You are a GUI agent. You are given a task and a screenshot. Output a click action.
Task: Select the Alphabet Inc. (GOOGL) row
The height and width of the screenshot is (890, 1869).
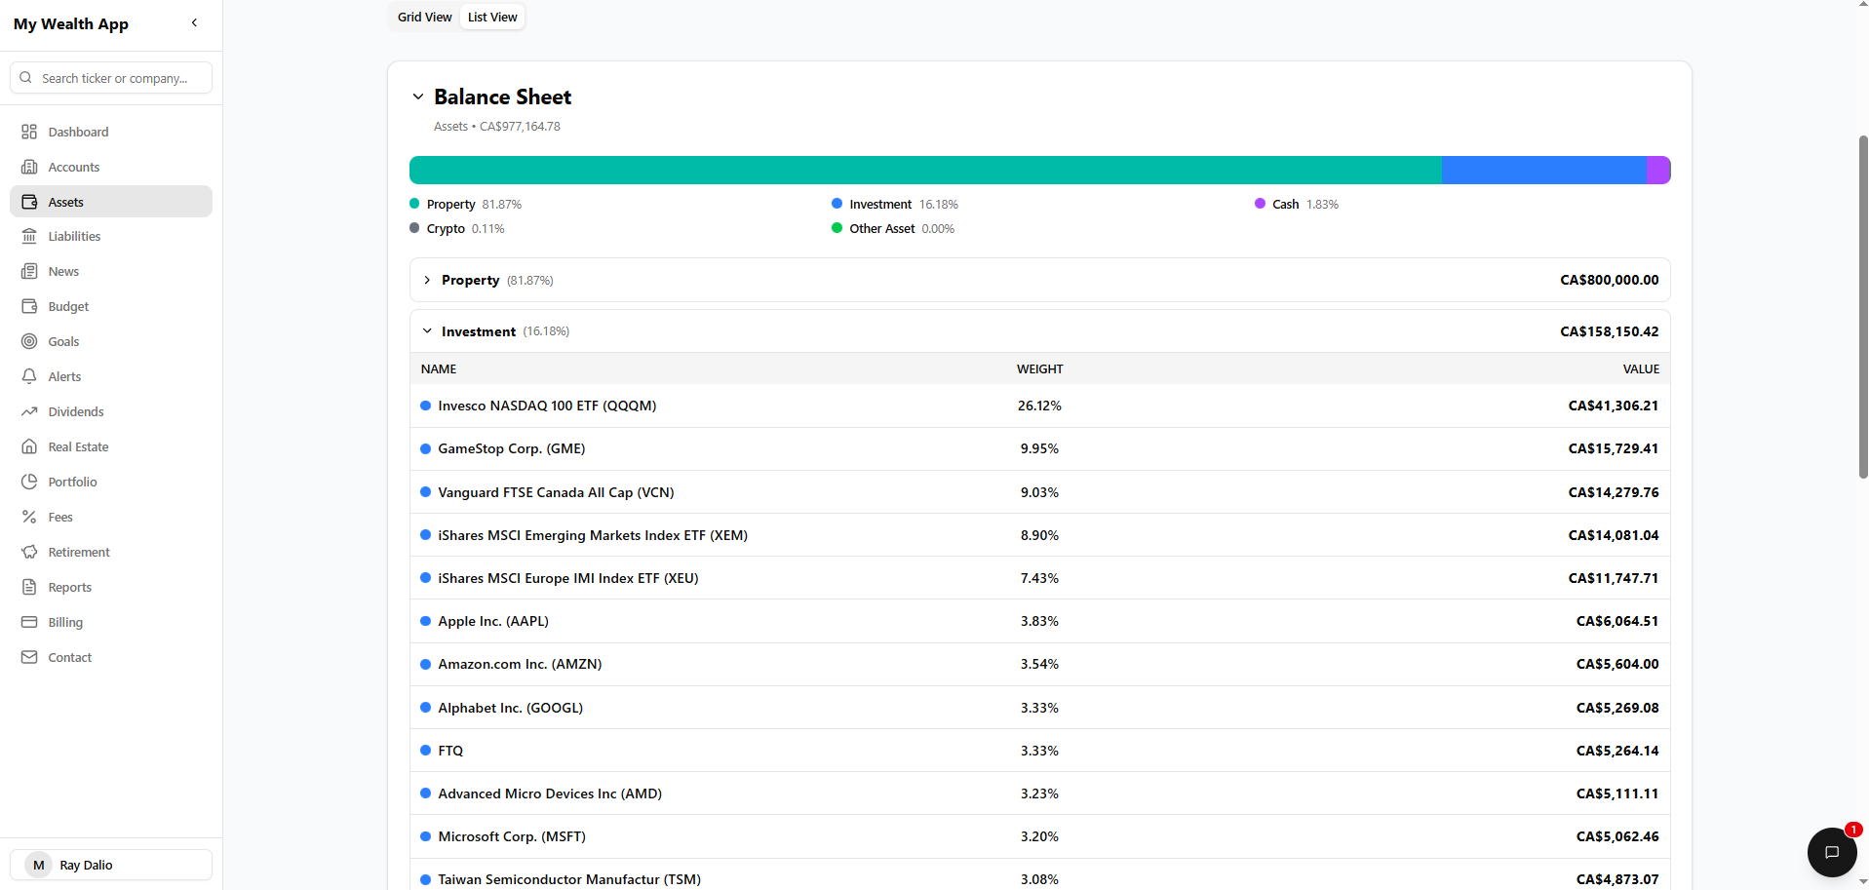tap(1040, 708)
